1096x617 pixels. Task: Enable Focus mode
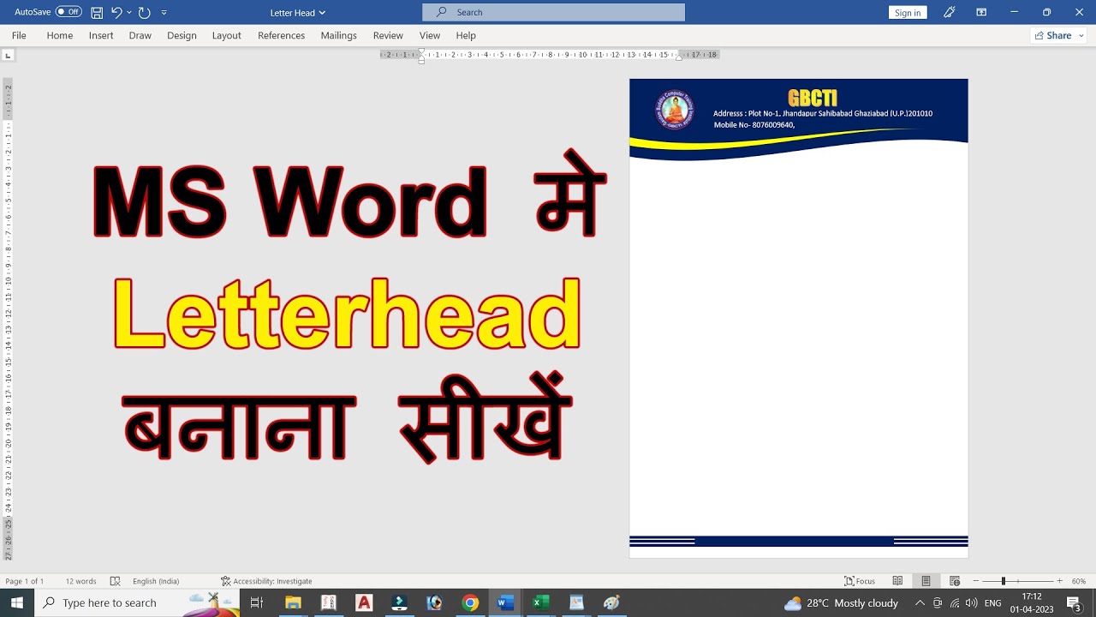(860, 581)
